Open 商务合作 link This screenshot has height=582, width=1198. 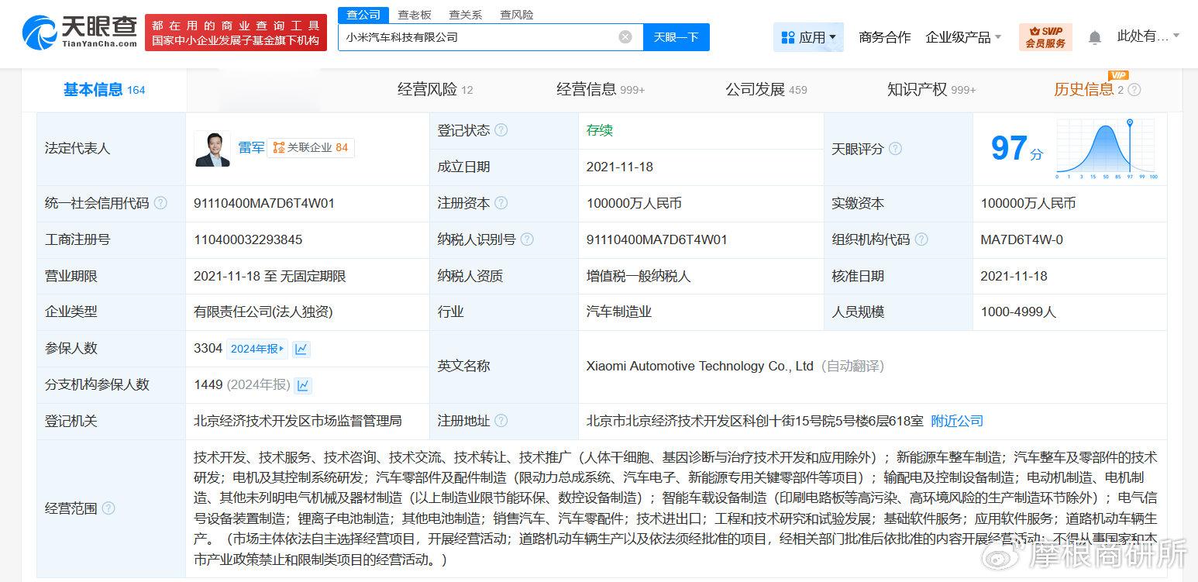(x=885, y=37)
